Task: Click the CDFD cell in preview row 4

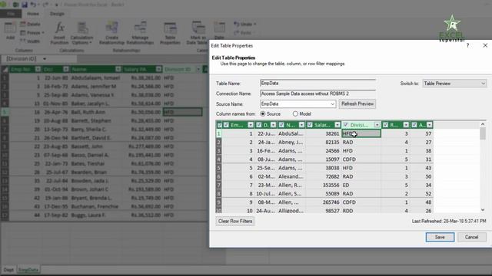Action: click(361, 159)
